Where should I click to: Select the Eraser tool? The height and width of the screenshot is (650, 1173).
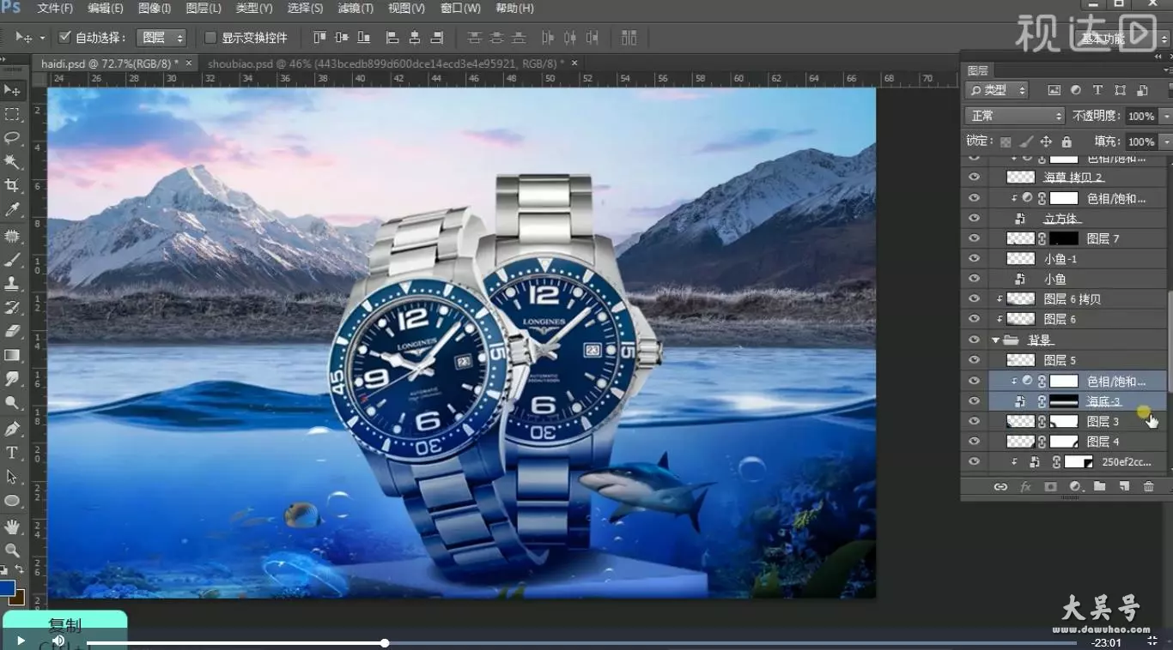pos(12,331)
